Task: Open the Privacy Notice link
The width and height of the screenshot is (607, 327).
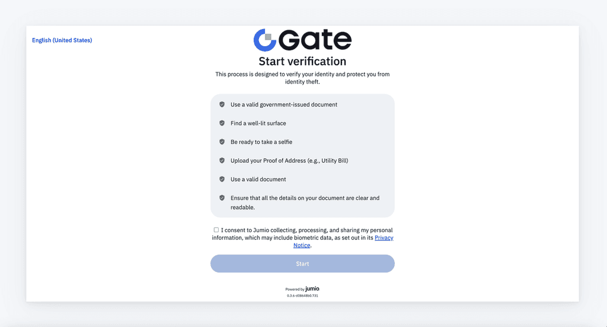Action: (x=384, y=238)
